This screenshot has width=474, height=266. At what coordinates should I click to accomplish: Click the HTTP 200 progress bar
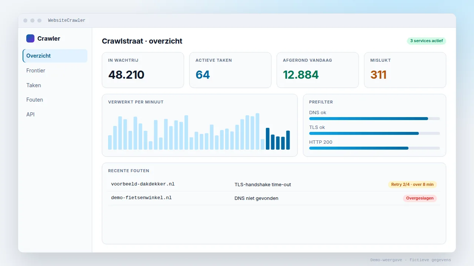pos(374,148)
